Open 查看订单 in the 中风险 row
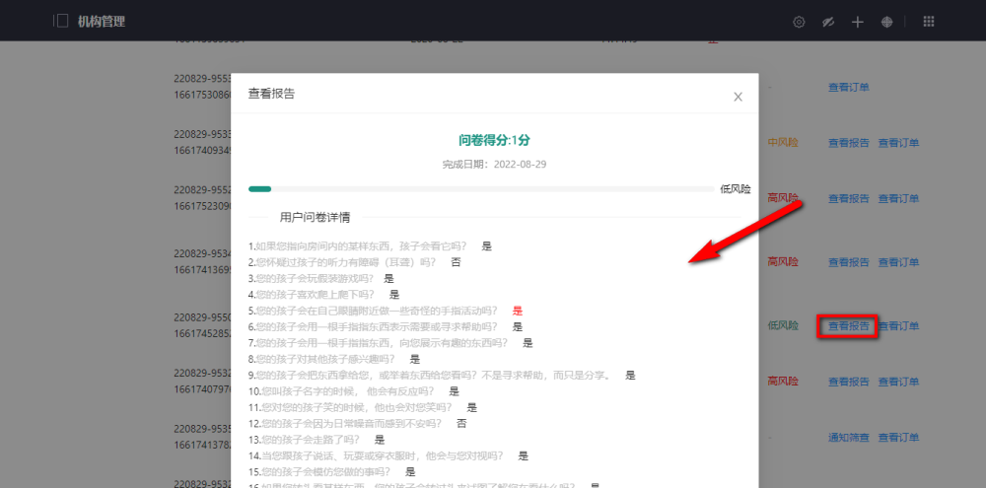The width and height of the screenshot is (986, 488). pos(898,143)
